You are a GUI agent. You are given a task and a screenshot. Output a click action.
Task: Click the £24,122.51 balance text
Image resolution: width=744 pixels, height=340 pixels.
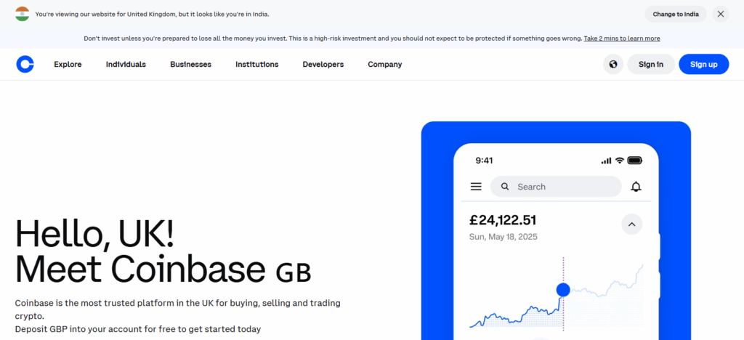coord(503,220)
